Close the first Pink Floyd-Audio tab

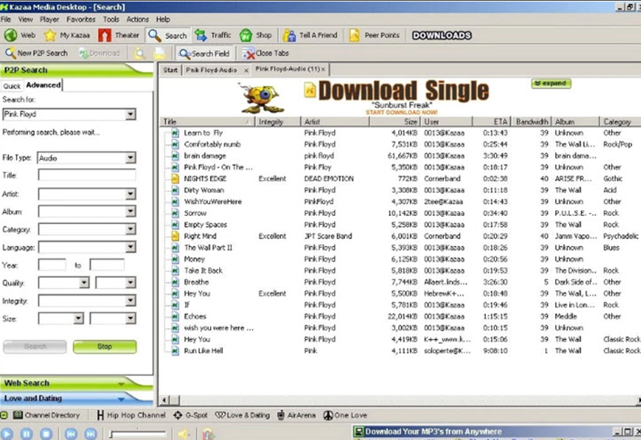pyautogui.click(x=246, y=71)
